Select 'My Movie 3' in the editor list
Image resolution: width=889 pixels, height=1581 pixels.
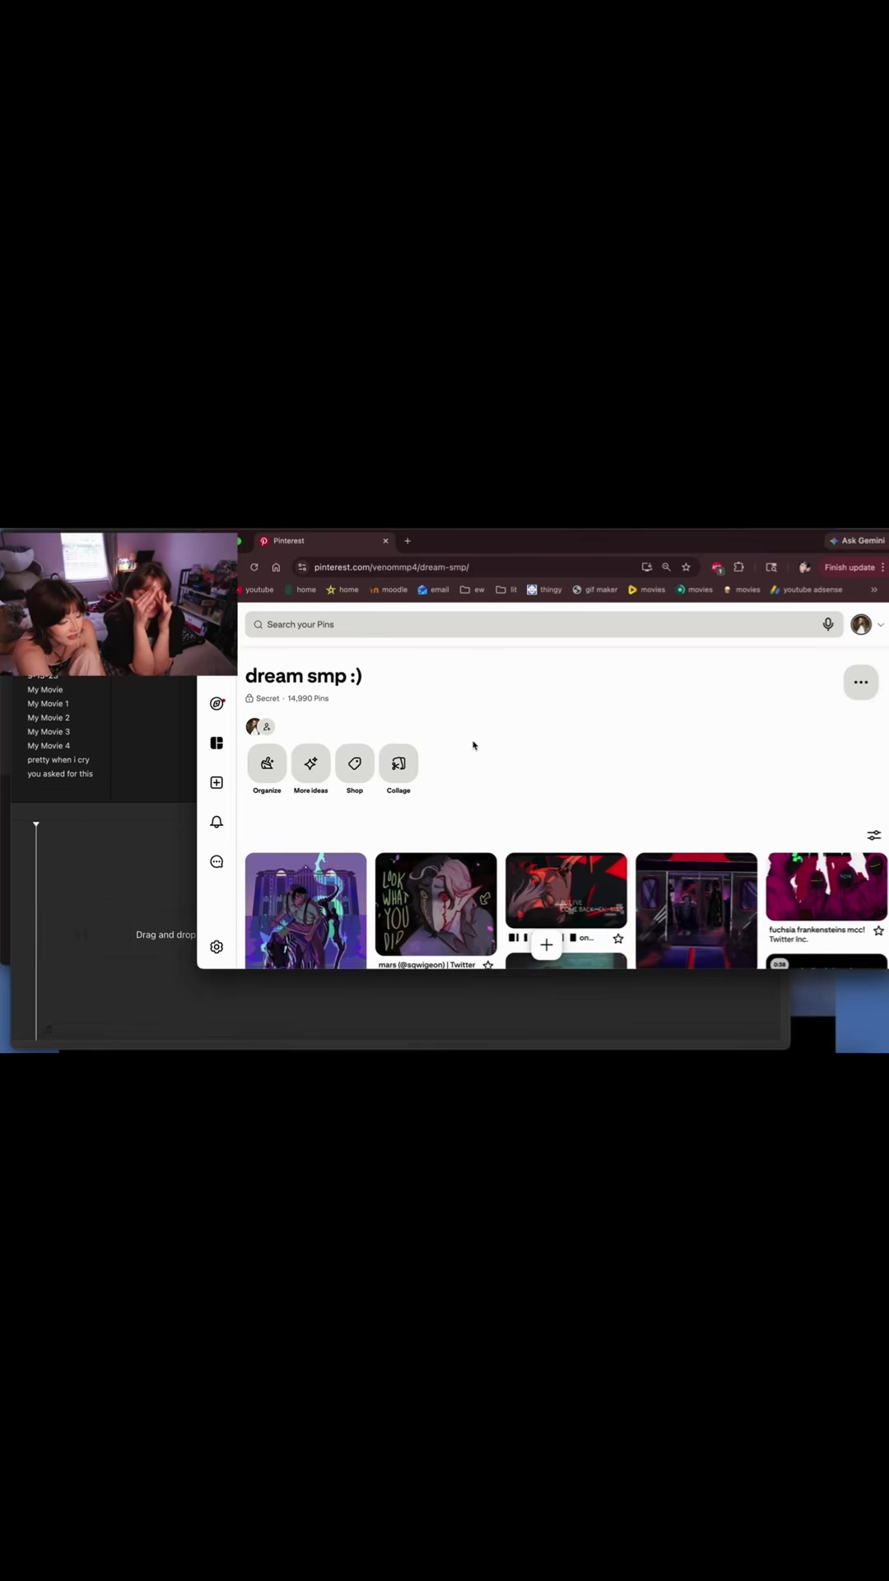click(49, 732)
